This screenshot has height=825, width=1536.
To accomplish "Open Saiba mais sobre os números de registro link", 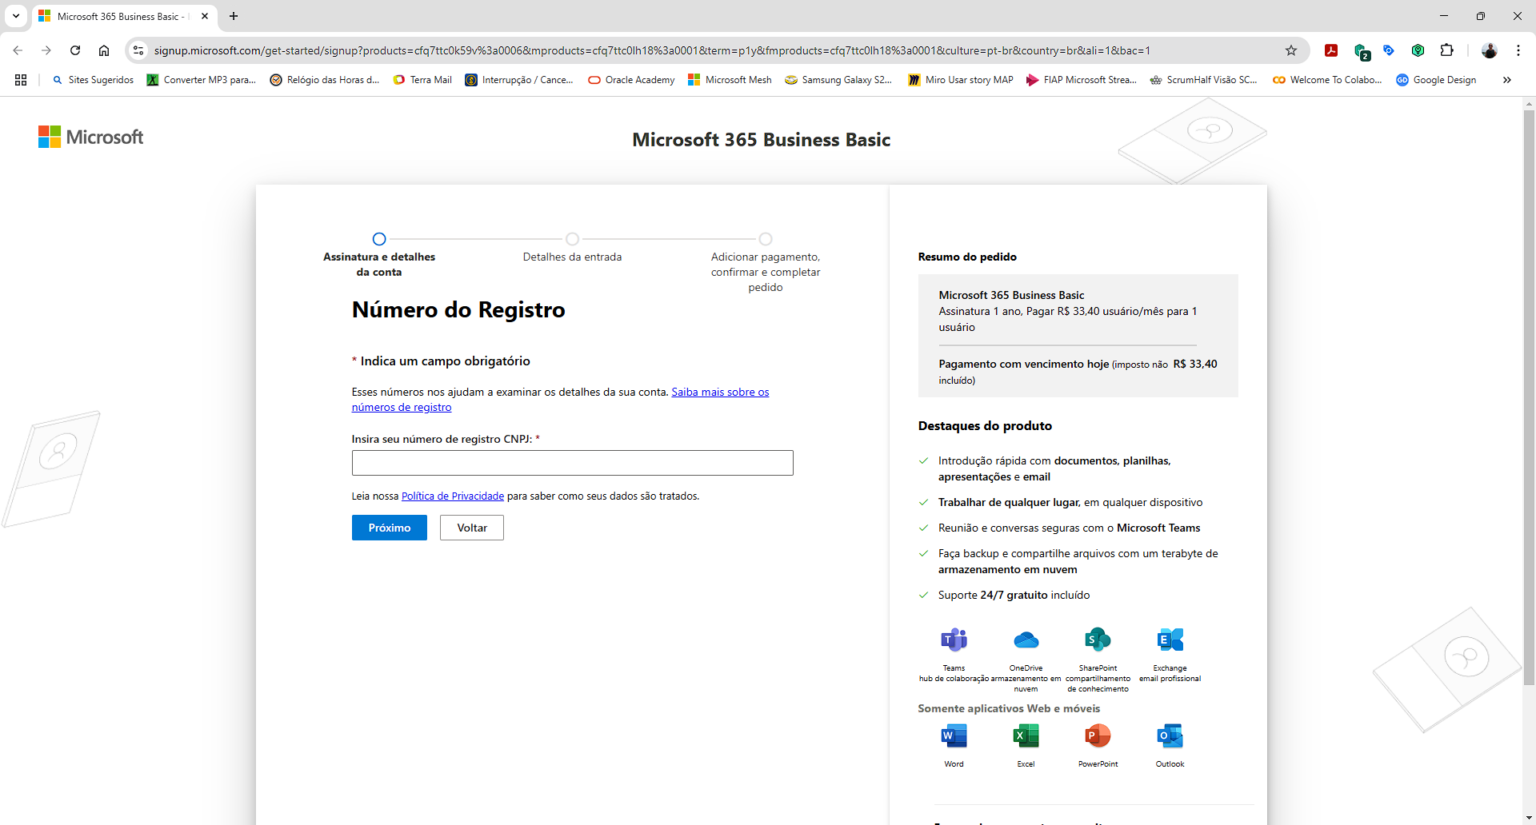I will coord(720,392).
